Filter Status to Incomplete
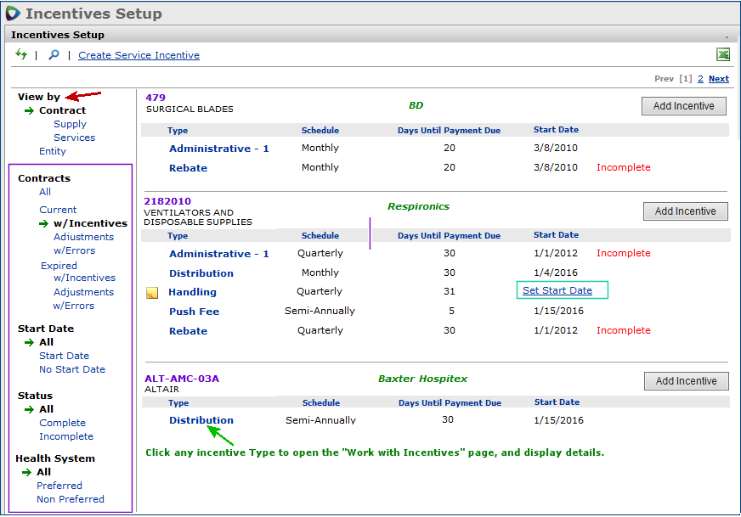The width and height of the screenshot is (741, 517). pos(66,436)
